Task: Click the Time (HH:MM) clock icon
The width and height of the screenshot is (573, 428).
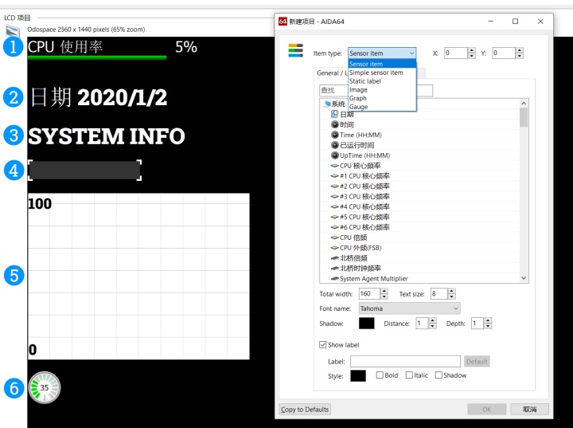Action: click(334, 135)
